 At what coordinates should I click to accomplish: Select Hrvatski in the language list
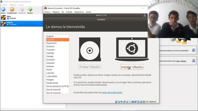coord(58,60)
